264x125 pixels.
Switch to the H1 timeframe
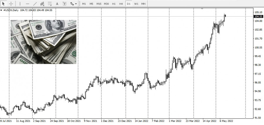point(114,4)
